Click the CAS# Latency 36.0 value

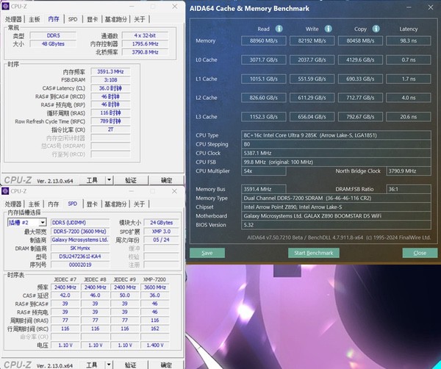click(x=110, y=88)
